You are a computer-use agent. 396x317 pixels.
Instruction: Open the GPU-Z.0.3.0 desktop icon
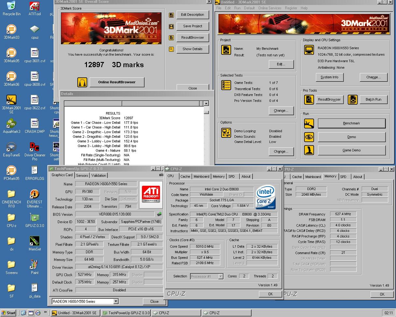click(35, 220)
